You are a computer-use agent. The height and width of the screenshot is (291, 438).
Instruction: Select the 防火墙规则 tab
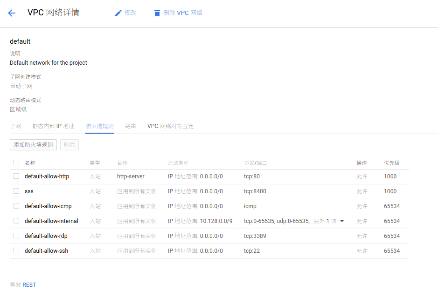point(99,126)
